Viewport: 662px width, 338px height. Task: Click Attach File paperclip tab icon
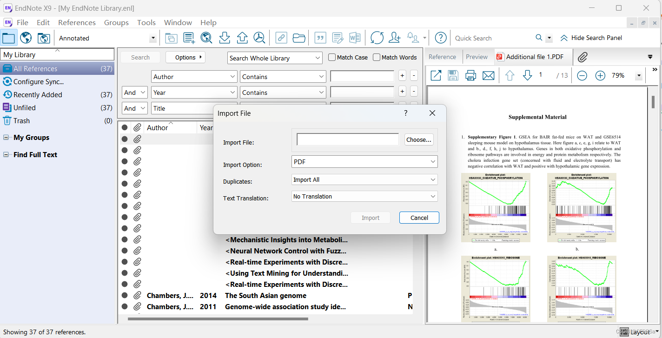click(x=583, y=57)
